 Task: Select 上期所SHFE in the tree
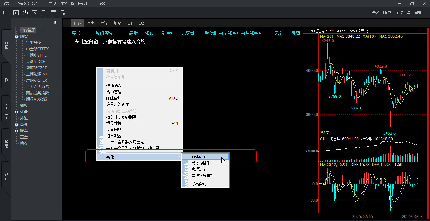[x=36, y=55]
